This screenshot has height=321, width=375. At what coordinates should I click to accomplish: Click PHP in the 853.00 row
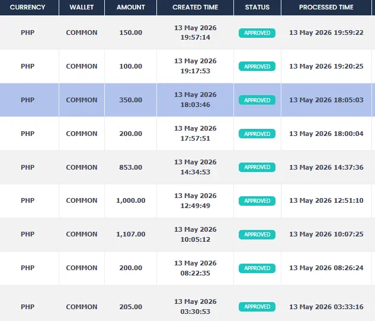click(x=27, y=167)
